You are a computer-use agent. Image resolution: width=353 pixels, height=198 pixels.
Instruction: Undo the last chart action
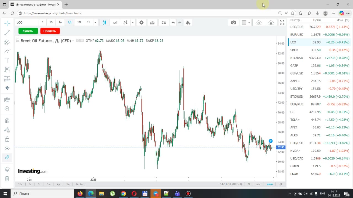[173, 23]
